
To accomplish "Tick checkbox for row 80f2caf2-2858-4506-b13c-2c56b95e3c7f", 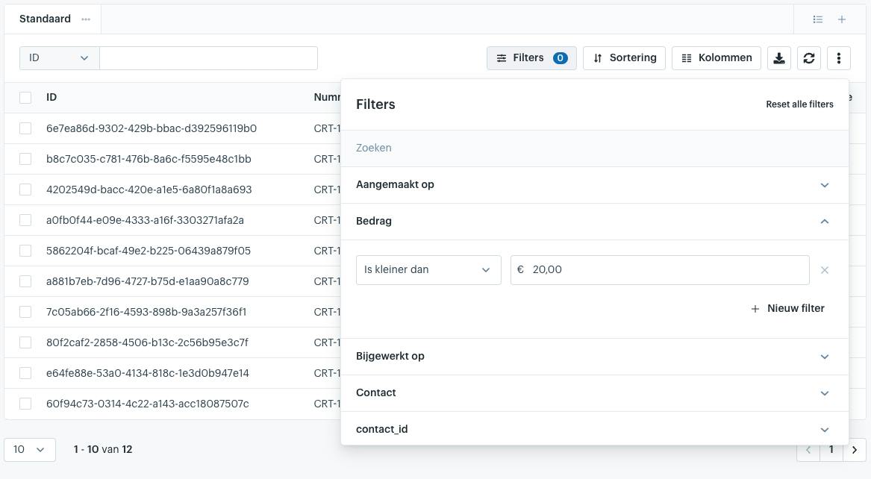I will click(x=25, y=342).
